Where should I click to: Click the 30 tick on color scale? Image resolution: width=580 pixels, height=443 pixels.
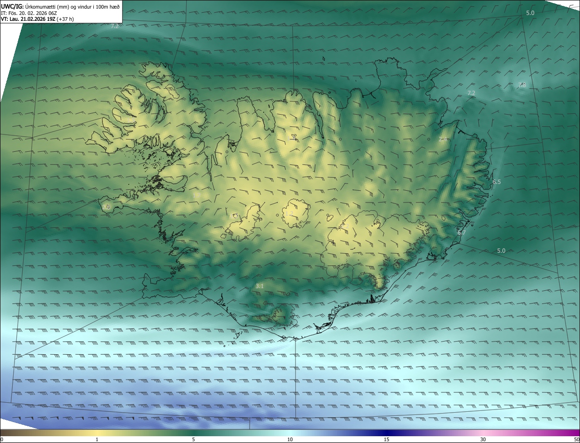coord(483,439)
